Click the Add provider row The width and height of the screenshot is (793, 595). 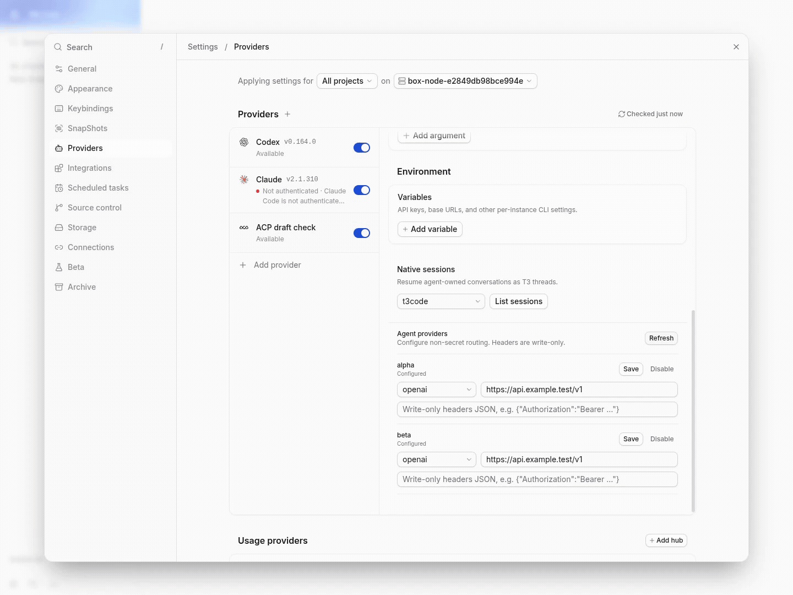tap(304, 265)
